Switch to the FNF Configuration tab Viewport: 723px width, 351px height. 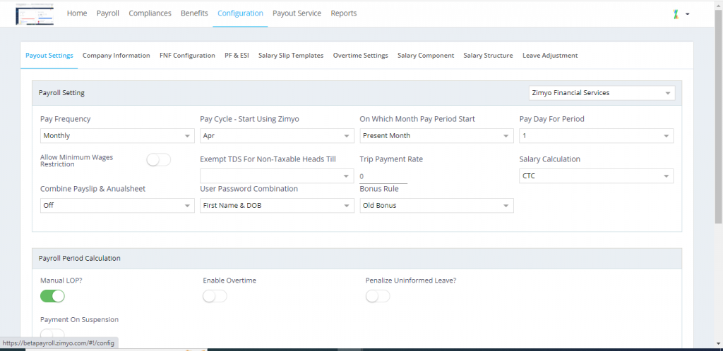[x=187, y=55]
